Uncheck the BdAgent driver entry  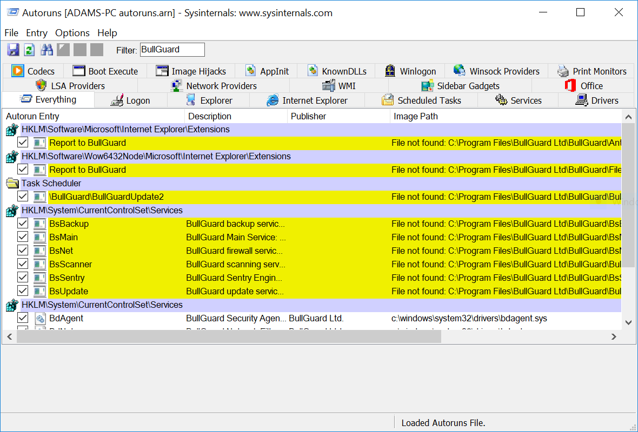click(x=23, y=318)
